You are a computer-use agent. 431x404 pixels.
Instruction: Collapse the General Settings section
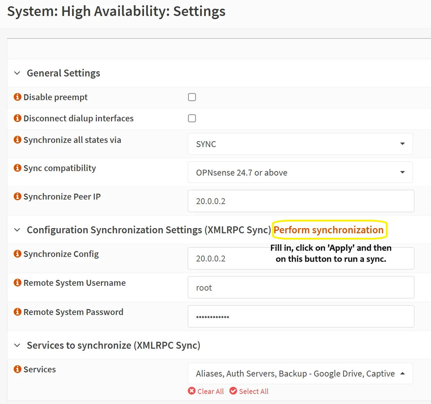point(17,73)
